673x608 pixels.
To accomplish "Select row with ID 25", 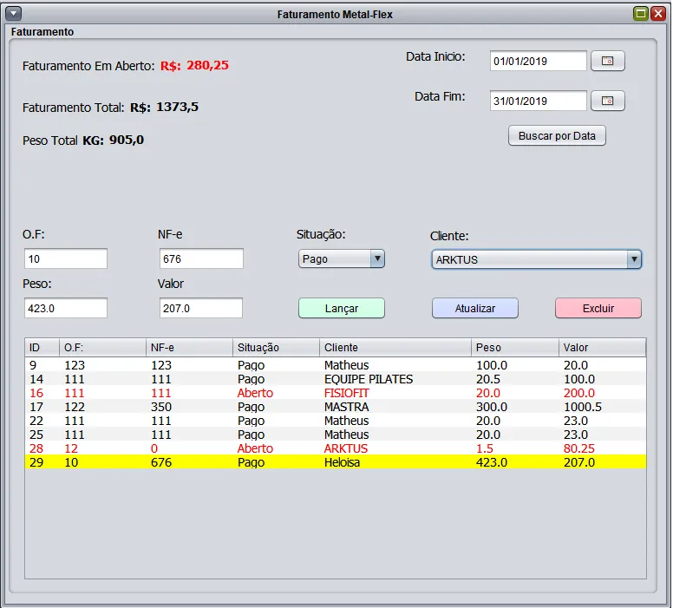I will click(336, 435).
